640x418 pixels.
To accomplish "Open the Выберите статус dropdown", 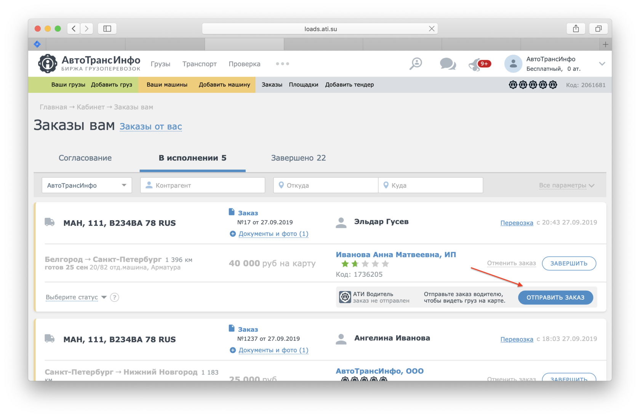I will 76,297.
